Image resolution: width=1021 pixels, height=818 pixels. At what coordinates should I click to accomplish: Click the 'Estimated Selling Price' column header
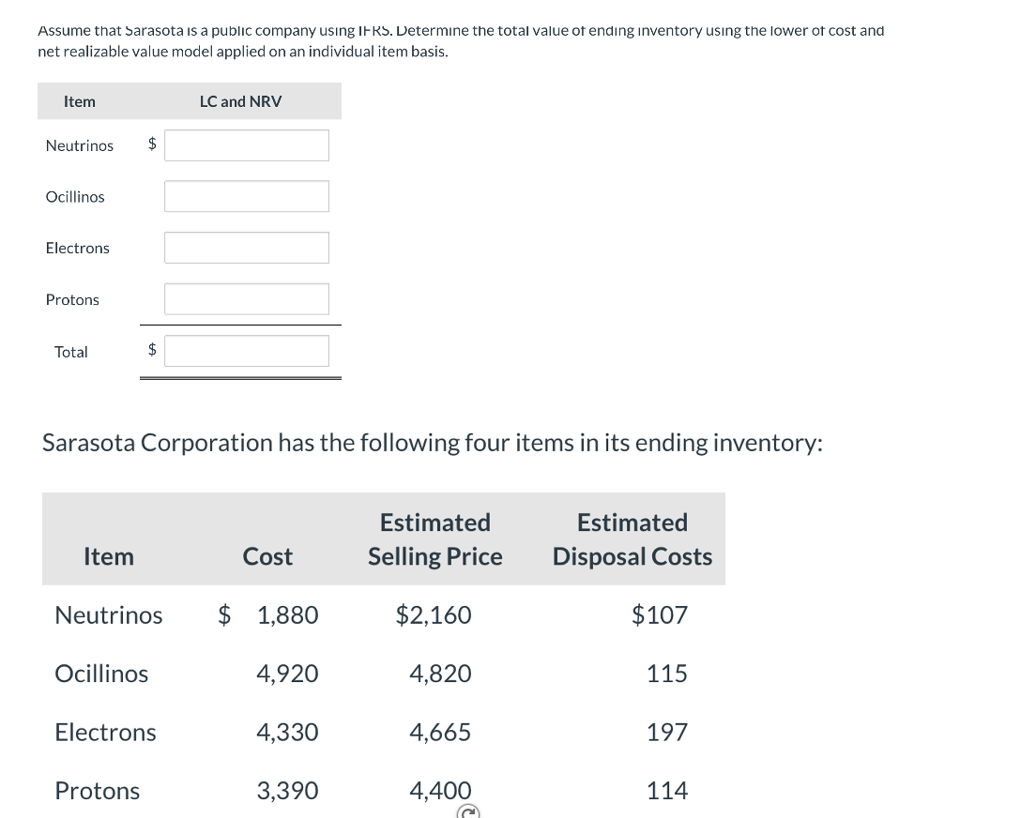[x=434, y=539]
